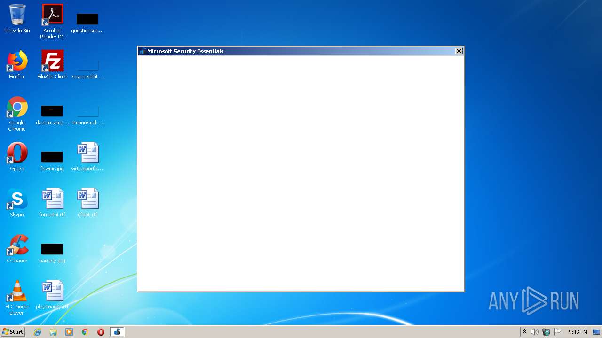
Task: Select the questionsee file icon
Action: tap(87, 23)
